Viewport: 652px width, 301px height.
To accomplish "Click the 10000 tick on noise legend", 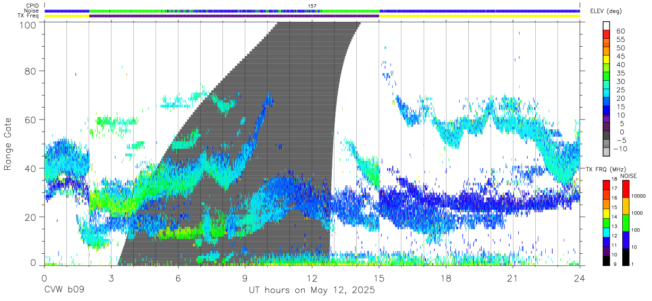I will click(638, 197).
